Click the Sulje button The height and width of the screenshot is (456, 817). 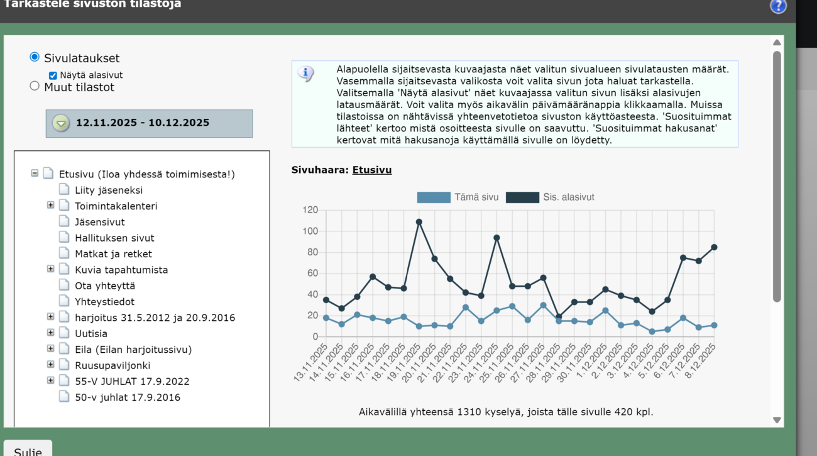click(x=28, y=449)
